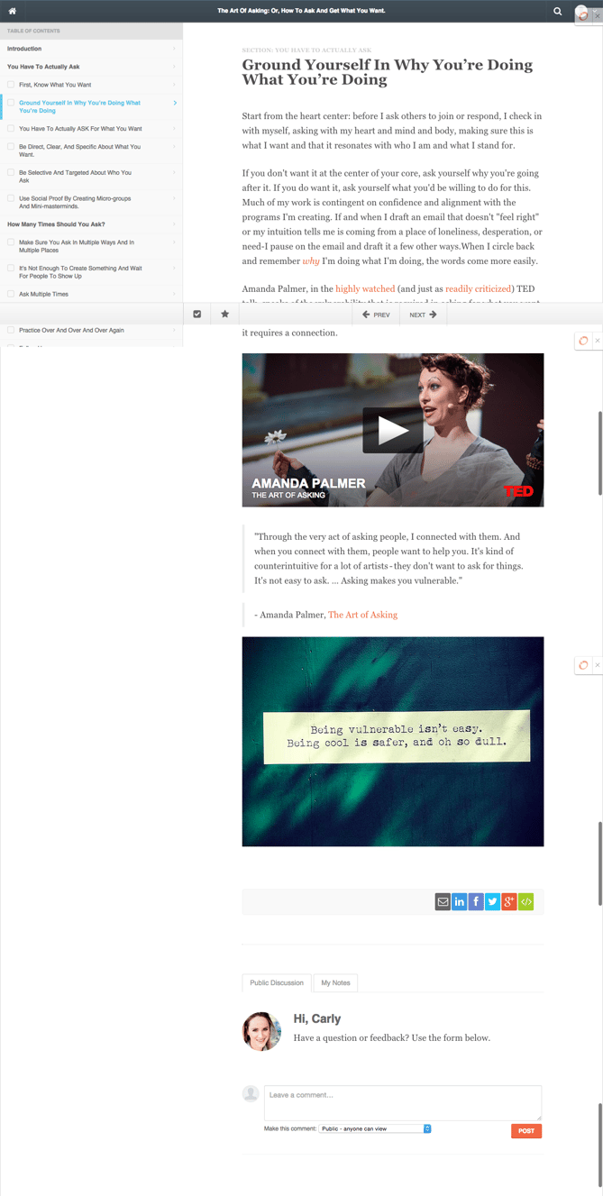Click page title 'The Art Of Asking' in header
The image size is (603, 1196).
301,11
